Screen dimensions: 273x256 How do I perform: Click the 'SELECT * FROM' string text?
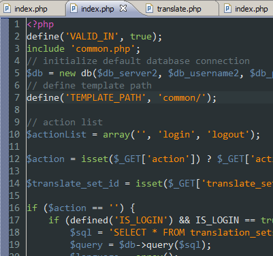[149, 233]
